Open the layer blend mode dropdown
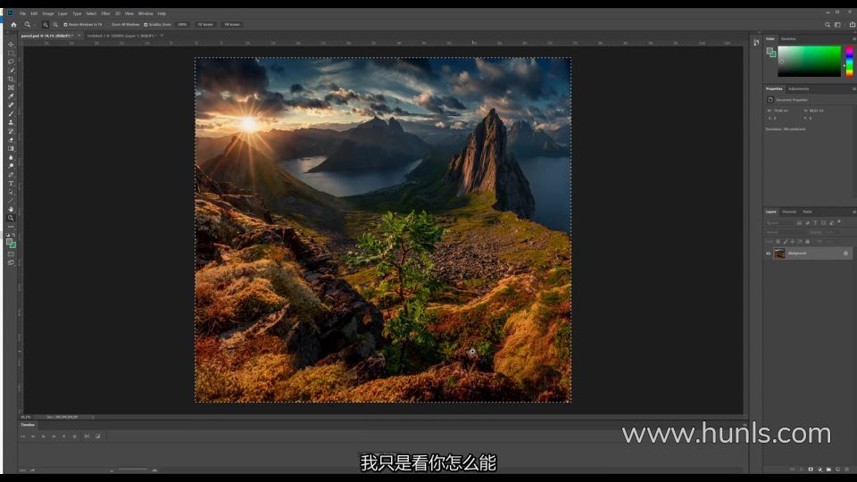This screenshot has width=857, height=482. click(x=786, y=232)
